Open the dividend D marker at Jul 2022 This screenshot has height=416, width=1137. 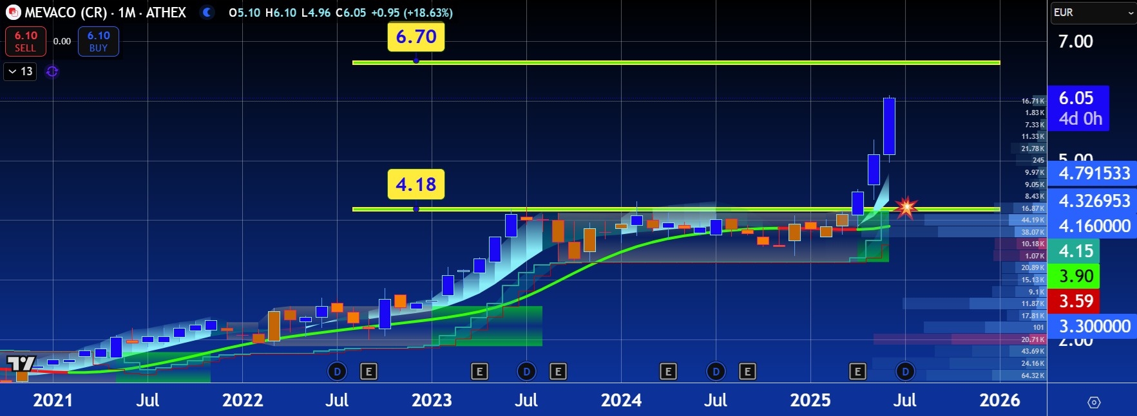tap(337, 371)
